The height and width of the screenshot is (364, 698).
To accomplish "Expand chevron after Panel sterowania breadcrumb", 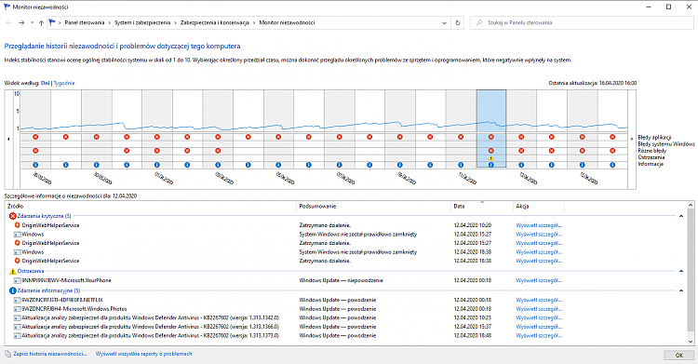I will (110, 22).
